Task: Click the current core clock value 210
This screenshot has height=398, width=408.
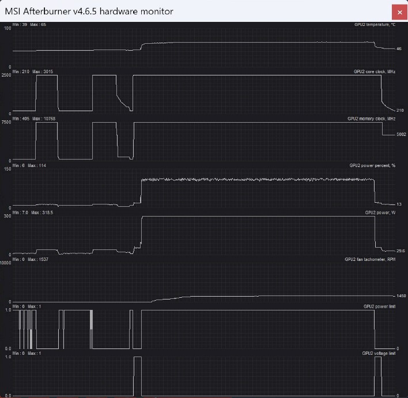Action: coord(400,110)
